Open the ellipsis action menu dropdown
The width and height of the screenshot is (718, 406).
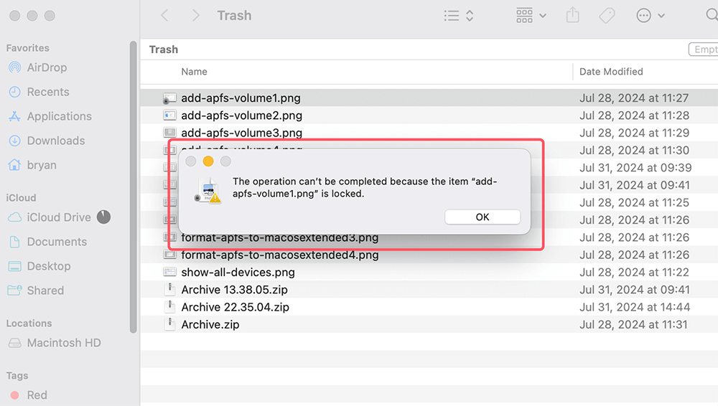pos(651,15)
